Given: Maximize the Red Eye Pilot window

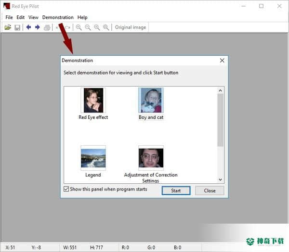Looking at the screenshot, I should [x=261, y=6].
